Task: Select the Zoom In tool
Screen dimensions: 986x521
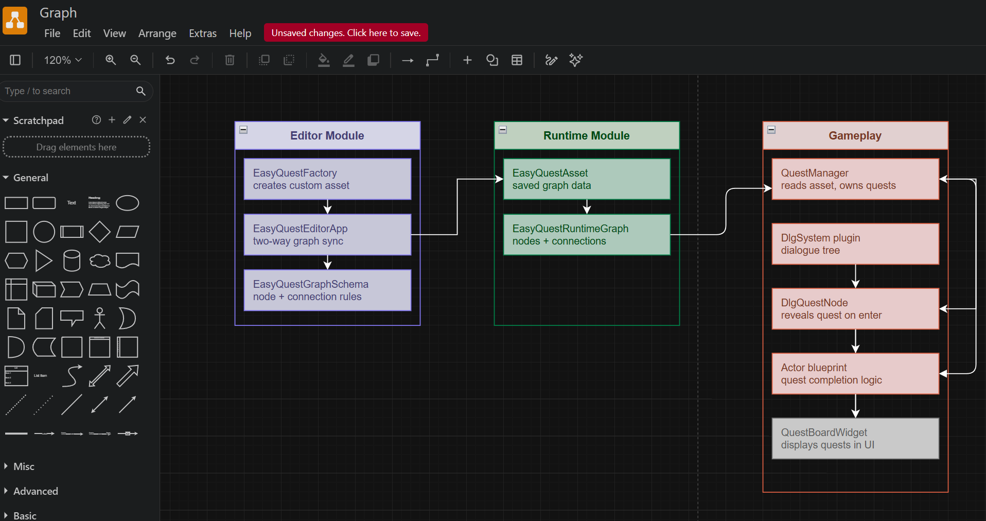Action: point(110,60)
